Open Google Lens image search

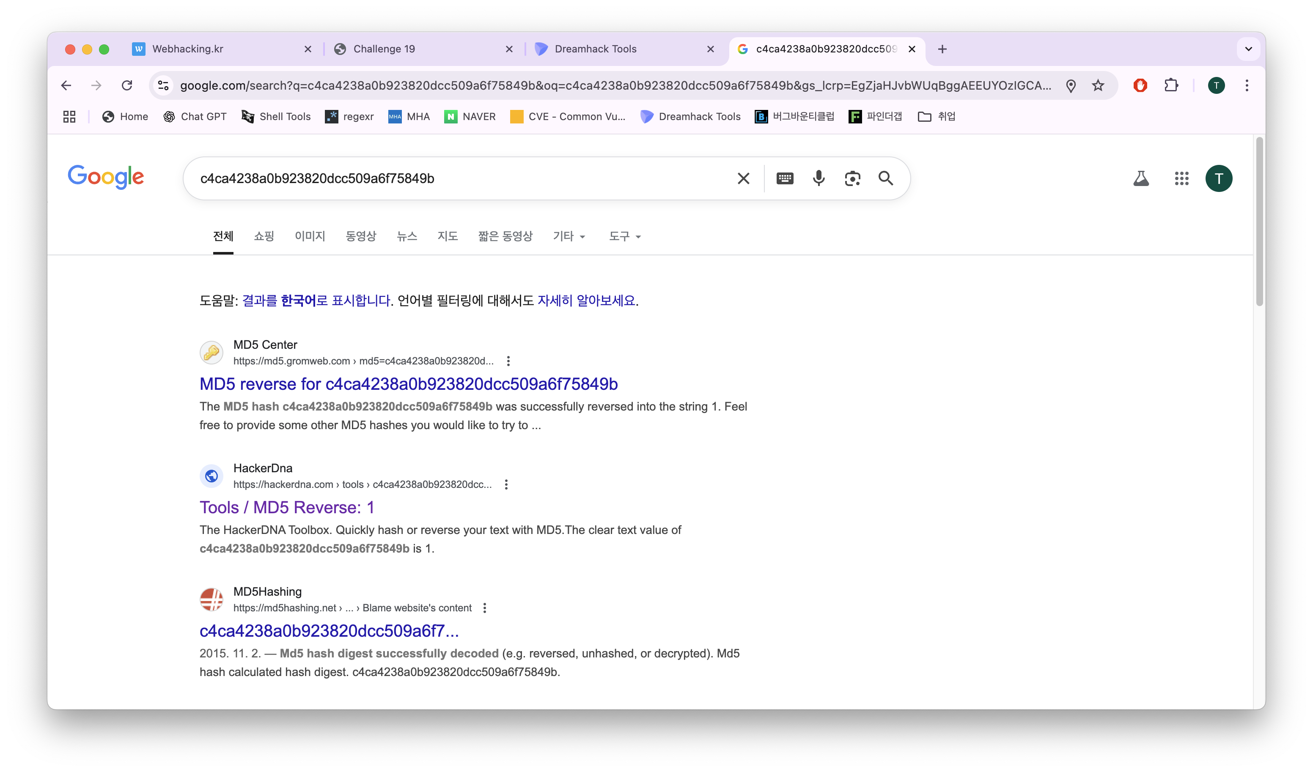tap(852, 178)
